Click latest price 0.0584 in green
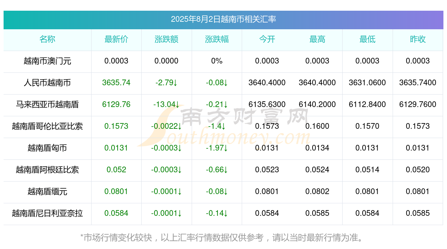This screenshot has width=447, height=249. pyautogui.click(x=116, y=213)
